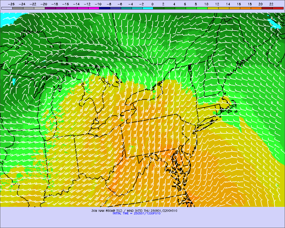Click the -2 temperature label
Image resolution: width=285 pixels, height=228 pixels.
tap(141, 4)
